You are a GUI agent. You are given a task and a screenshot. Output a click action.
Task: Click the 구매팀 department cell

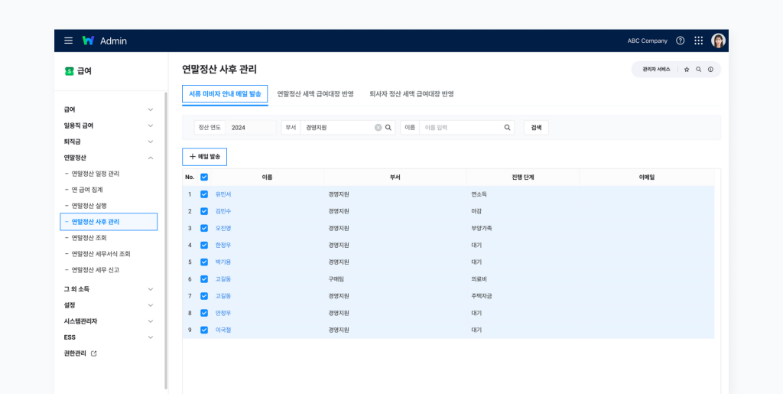pos(336,279)
